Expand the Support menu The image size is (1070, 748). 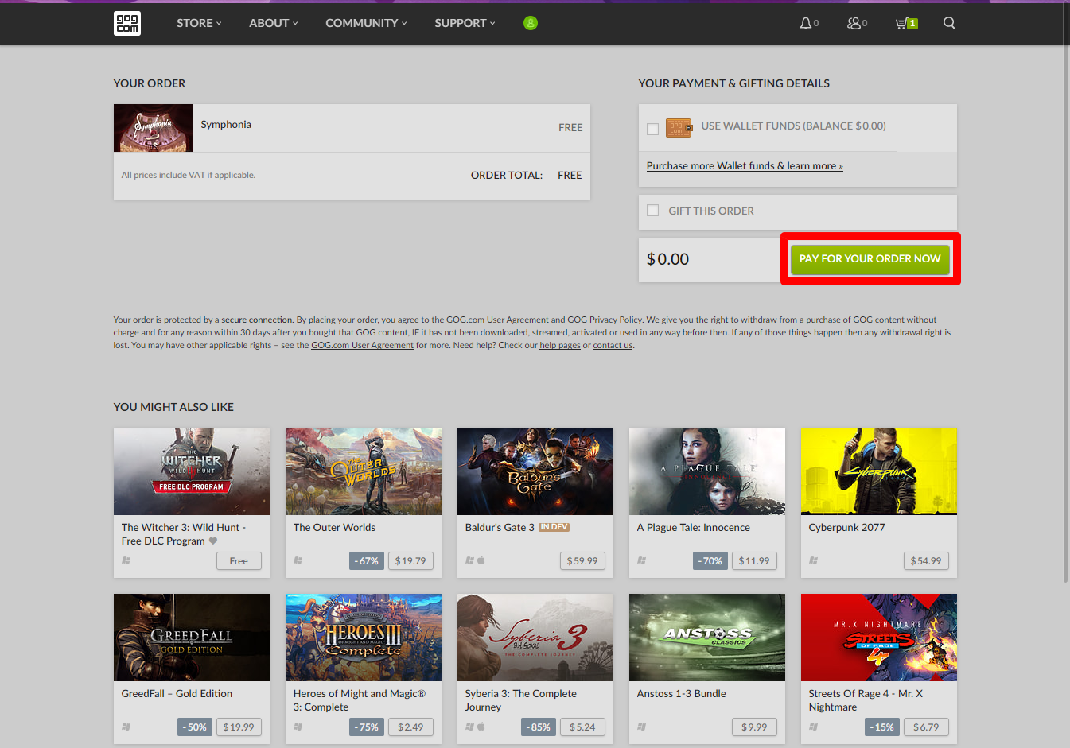click(x=465, y=23)
